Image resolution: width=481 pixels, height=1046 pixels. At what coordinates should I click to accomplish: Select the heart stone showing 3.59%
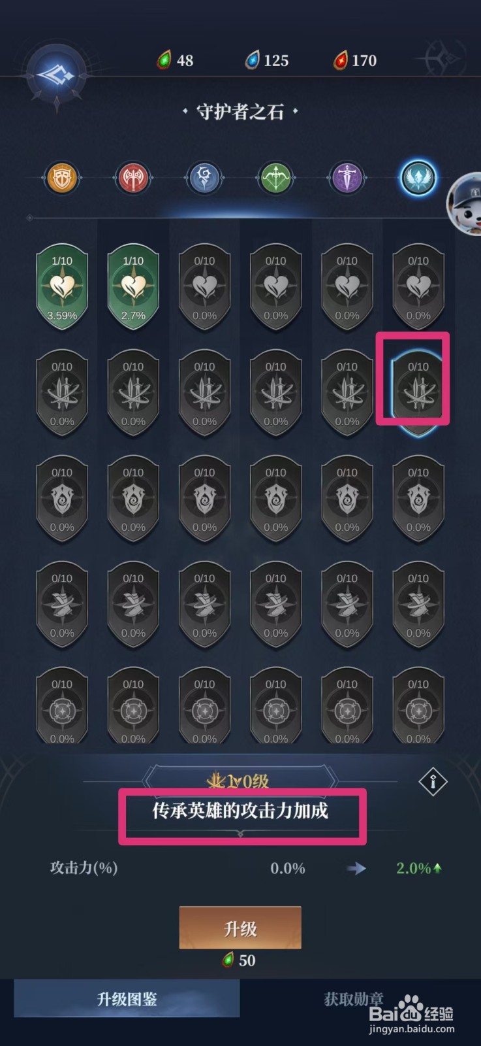[x=62, y=287]
